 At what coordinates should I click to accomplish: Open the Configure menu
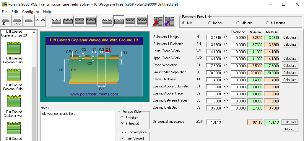click(x=30, y=11)
